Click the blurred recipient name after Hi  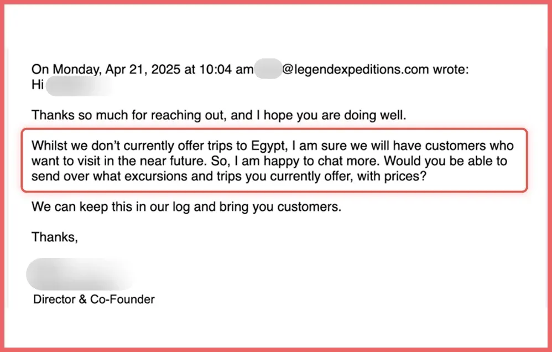point(80,85)
